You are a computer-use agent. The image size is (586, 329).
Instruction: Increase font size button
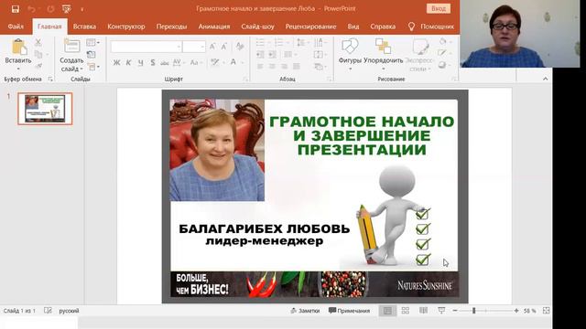(x=212, y=47)
